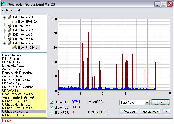Screen dimensions: 174x124
Task: Click the IDE Interface 4 chip icon
Action: point(10,39)
